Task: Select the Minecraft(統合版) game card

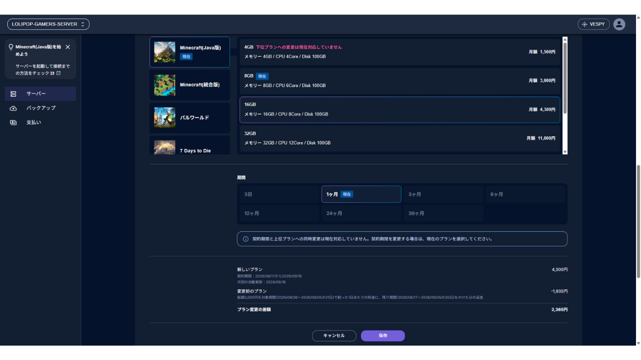Action: [190, 85]
